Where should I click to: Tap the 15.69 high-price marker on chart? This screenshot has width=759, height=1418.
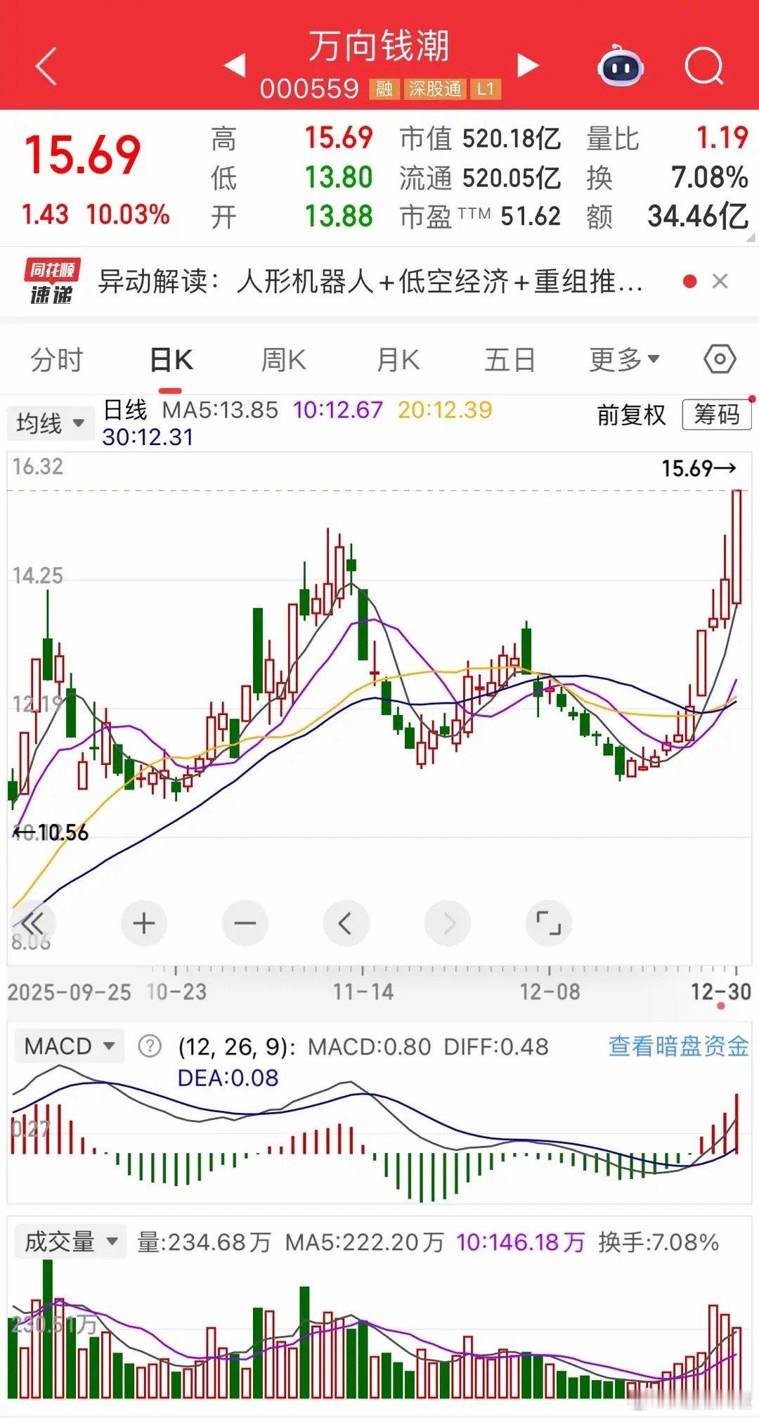tap(699, 468)
